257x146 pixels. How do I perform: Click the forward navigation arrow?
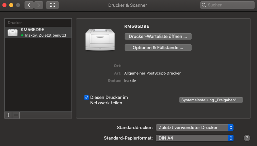38,5
